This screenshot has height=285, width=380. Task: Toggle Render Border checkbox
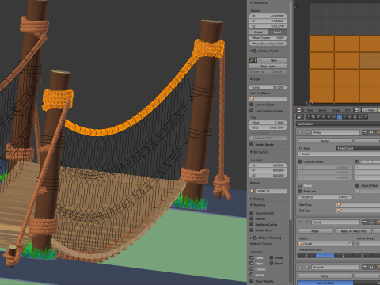[x=252, y=144]
